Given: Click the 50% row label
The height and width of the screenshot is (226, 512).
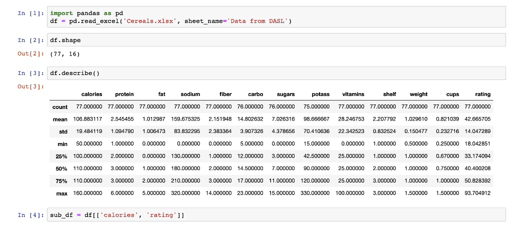Looking at the screenshot, I should coord(61,169).
